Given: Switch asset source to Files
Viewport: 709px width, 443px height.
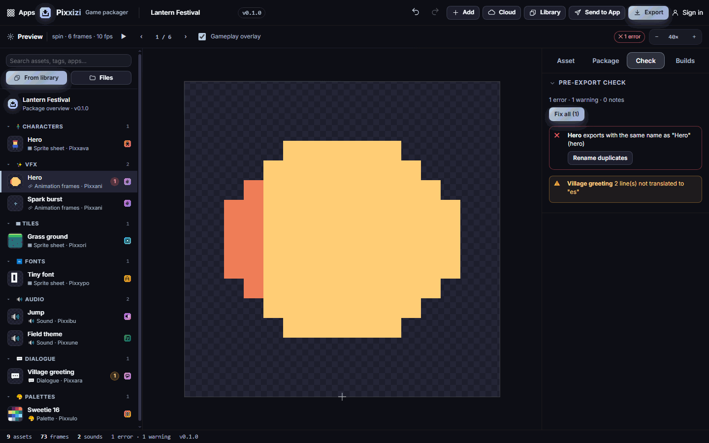Looking at the screenshot, I should [x=101, y=78].
